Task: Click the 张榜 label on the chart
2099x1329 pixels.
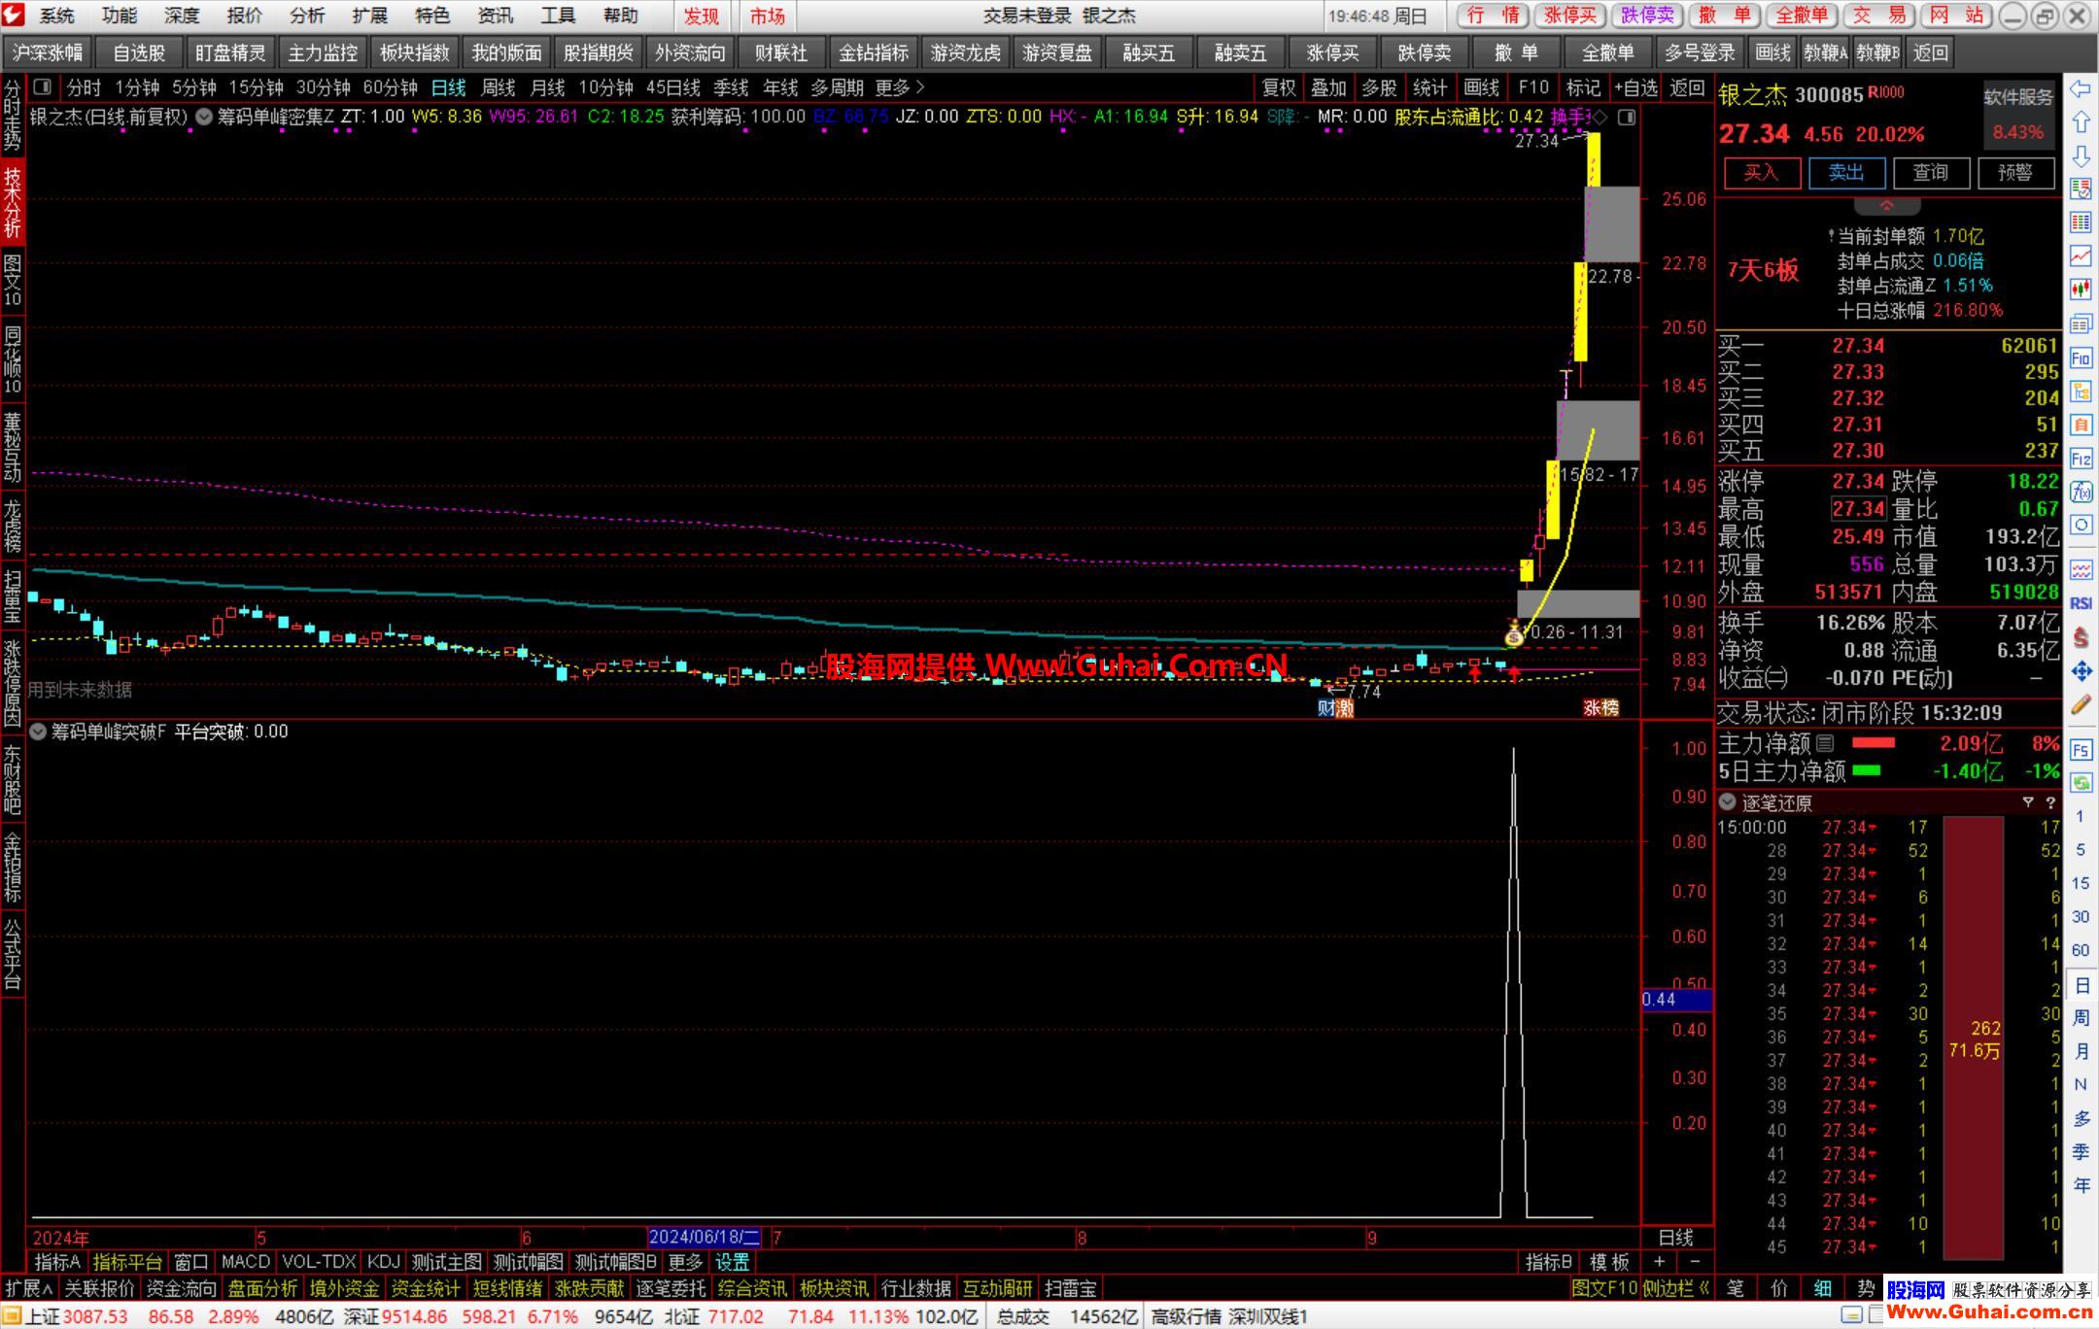Action: [x=1600, y=707]
